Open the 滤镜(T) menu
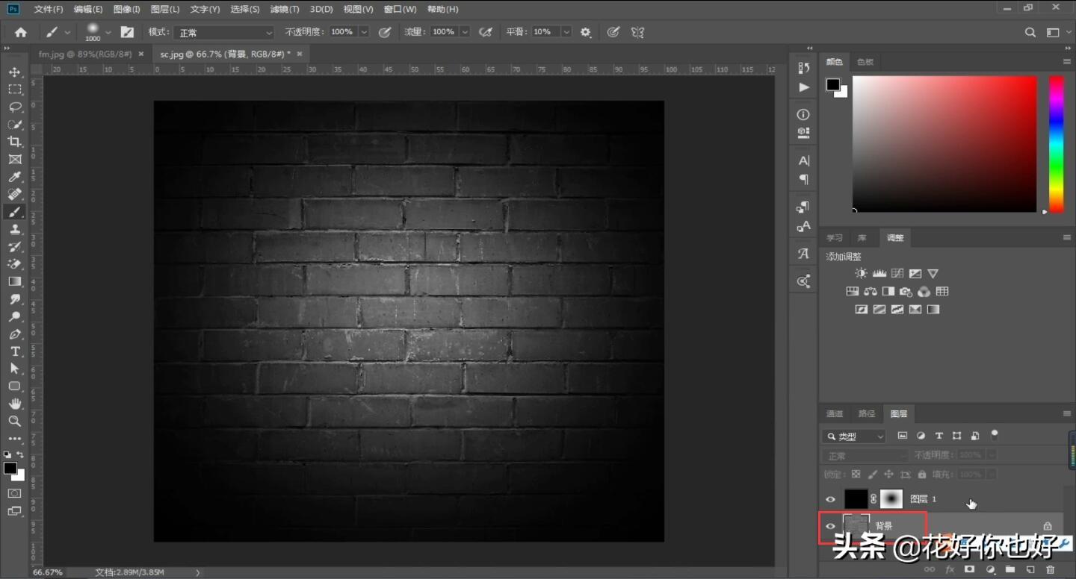 (x=284, y=10)
